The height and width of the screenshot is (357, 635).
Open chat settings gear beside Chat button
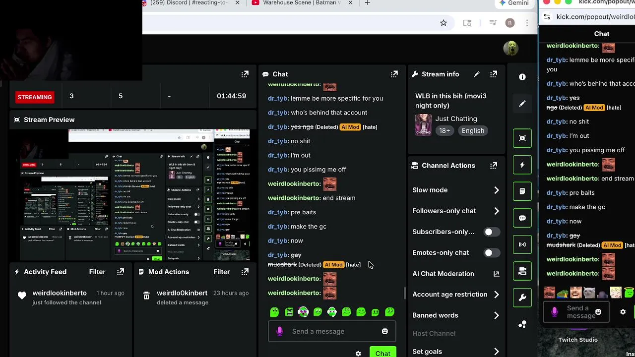358,354
